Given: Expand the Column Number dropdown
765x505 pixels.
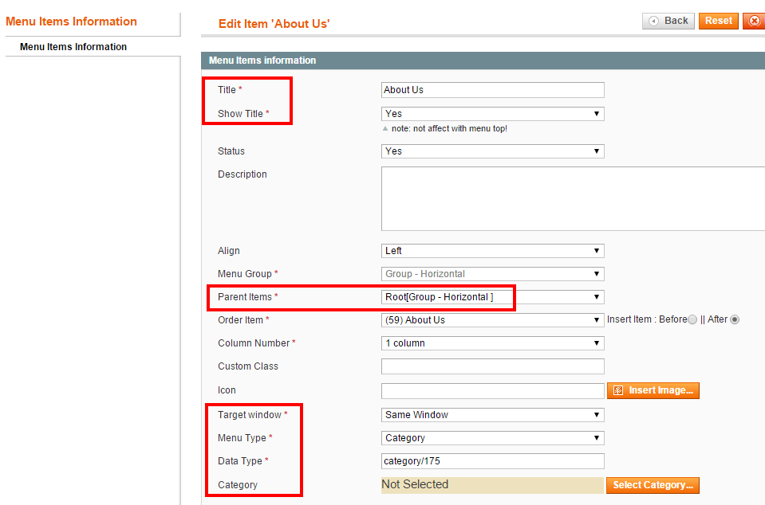Looking at the screenshot, I should coord(493,343).
